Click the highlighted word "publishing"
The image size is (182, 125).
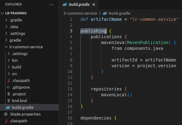tap(93, 31)
